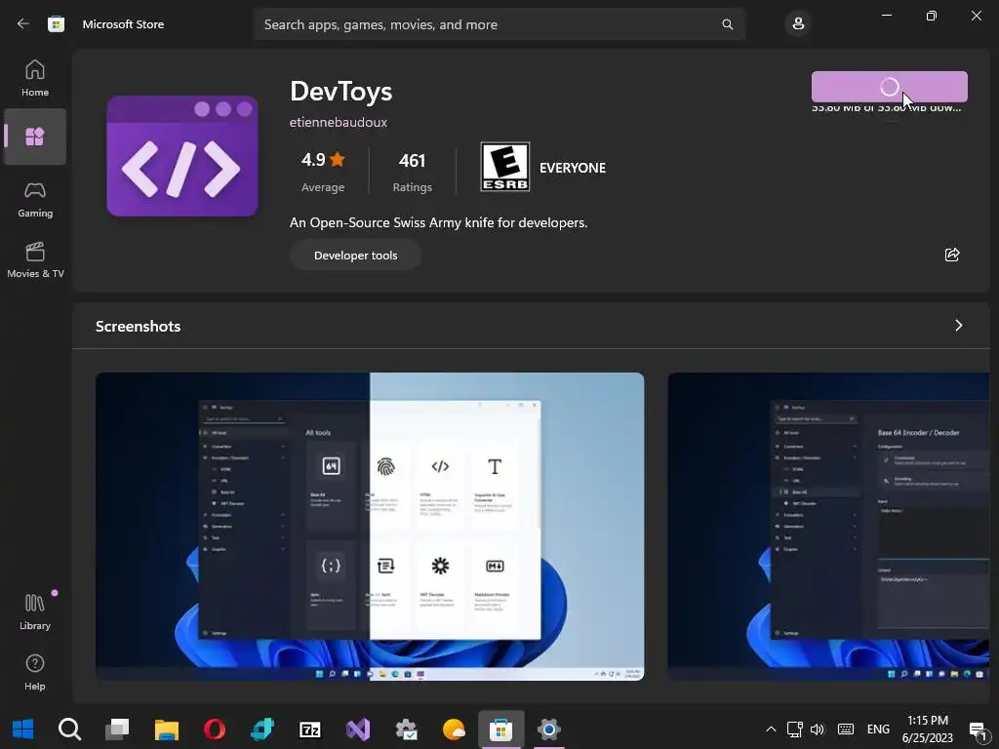Viewport: 999px width, 749px height.
Task: Open the Library
Action: coord(35,611)
